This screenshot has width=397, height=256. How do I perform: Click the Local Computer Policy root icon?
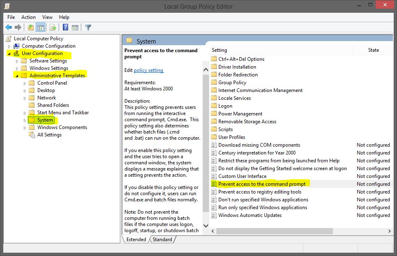(x=8, y=39)
